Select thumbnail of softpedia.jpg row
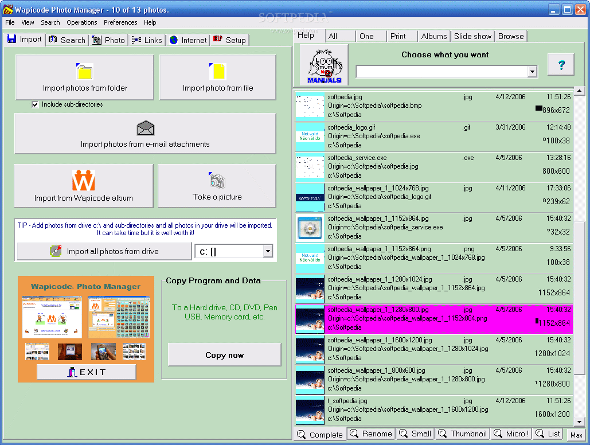 coord(310,106)
